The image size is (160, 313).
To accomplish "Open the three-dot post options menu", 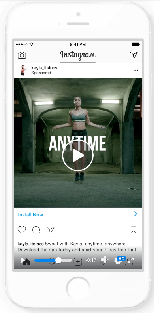I will (x=136, y=70).
